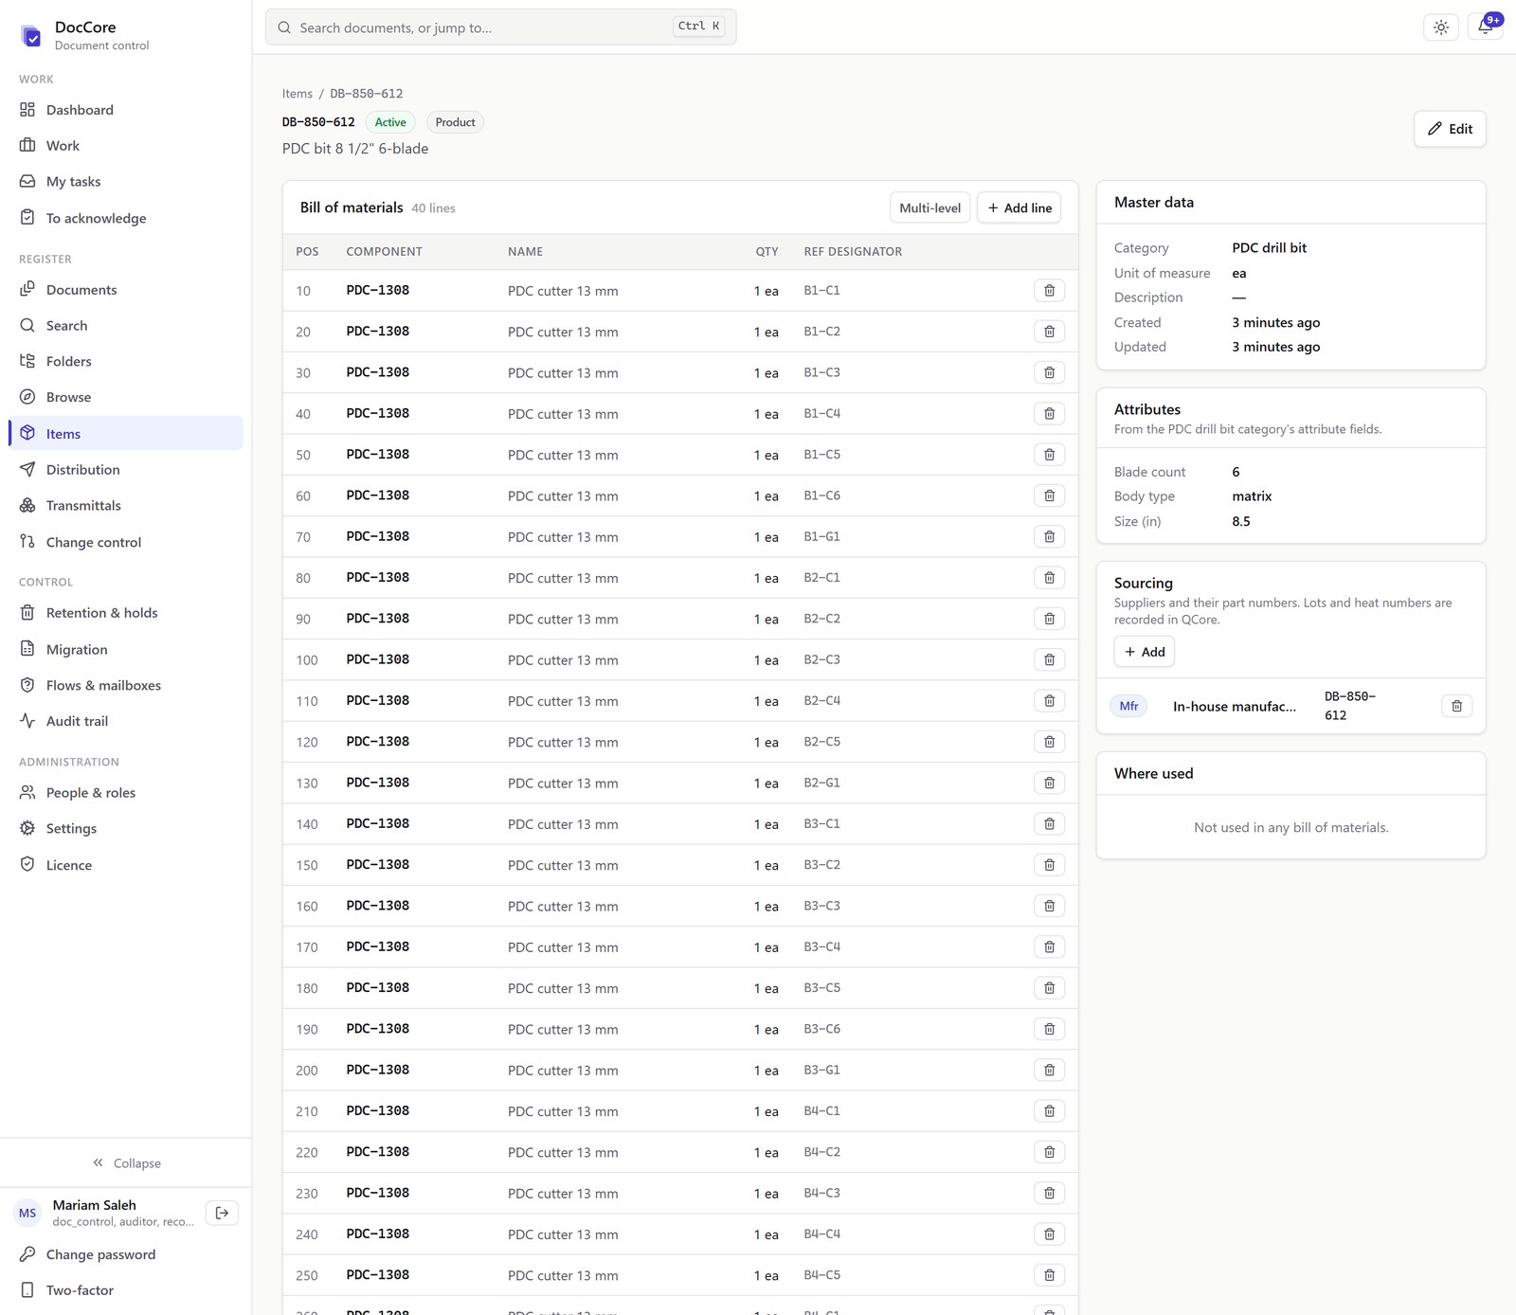Viewport: 1516px width, 1315px height.
Task: Remove the BOM line at position 100
Action: click(1049, 659)
